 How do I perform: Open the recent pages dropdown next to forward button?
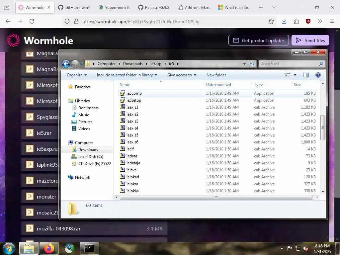82,64
